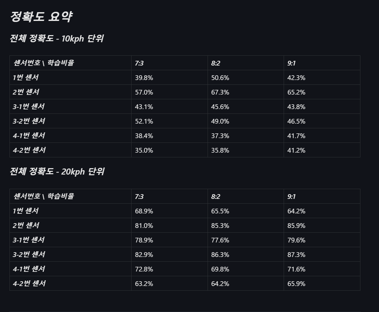Click "2번 센서" row label in 10kph table
Screen dimensions: 379x312
tap(26, 92)
